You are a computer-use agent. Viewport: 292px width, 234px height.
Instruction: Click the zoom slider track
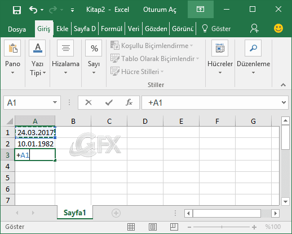click(x=222, y=227)
